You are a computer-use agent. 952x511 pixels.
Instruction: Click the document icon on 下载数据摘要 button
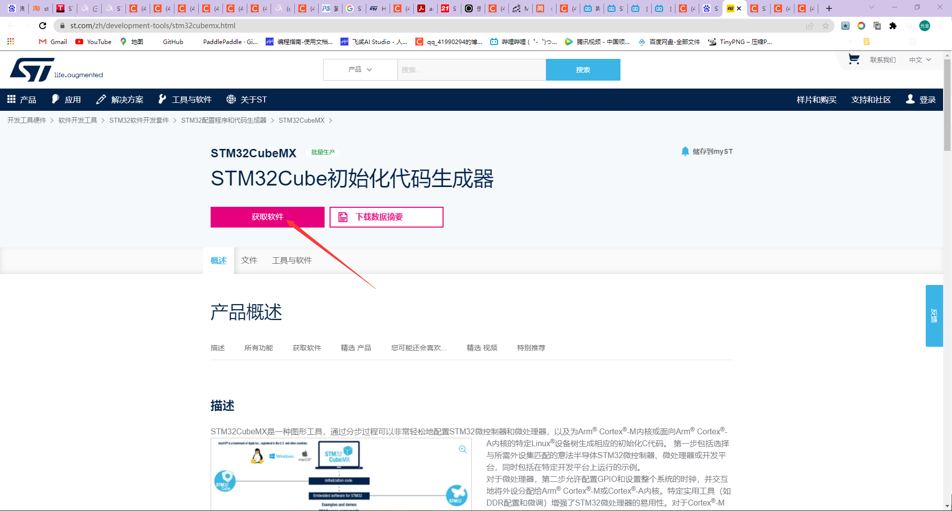point(343,217)
